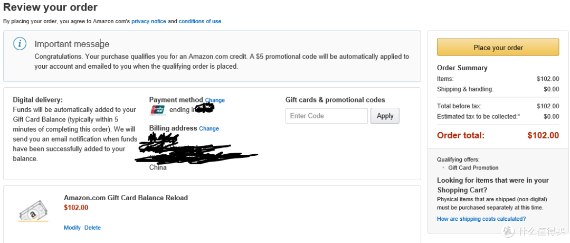
Task: Click the Enter Code input field
Action: coord(327,116)
